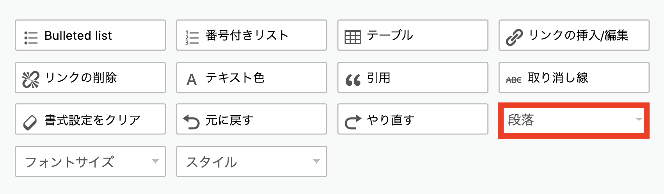664x194 pixels.
Task: Click the やり直す label text
Action: tap(391, 120)
